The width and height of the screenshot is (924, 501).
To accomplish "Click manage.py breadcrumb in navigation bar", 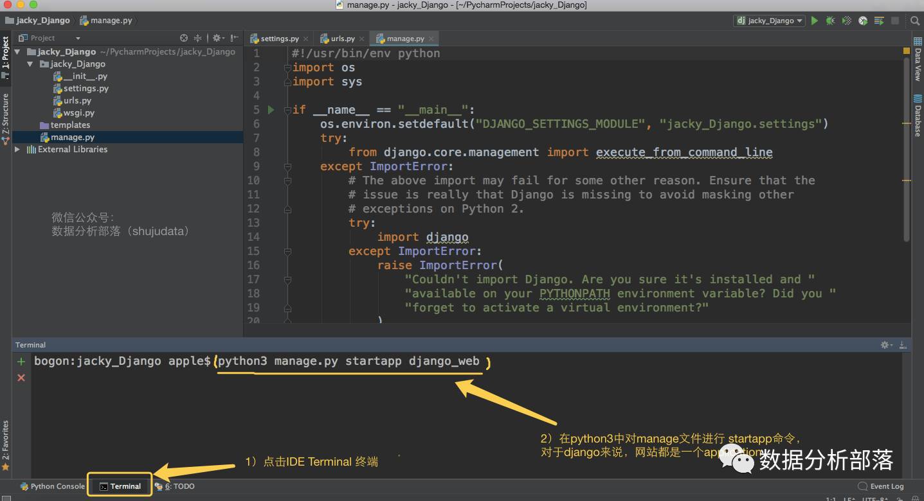I will tap(107, 21).
